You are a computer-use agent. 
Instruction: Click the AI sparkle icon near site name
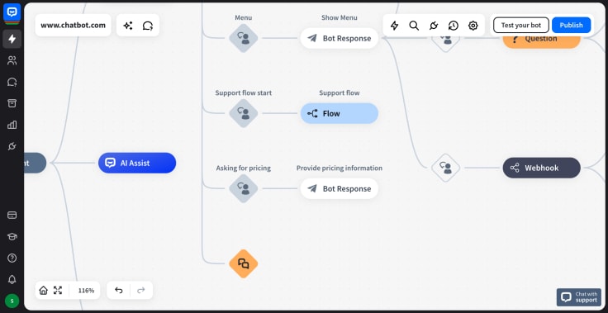pyautogui.click(x=127, y=26)
